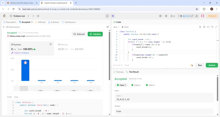
Task: Click the nums input value [3,4,5,1,2]
Action: [x=123, y=99]
